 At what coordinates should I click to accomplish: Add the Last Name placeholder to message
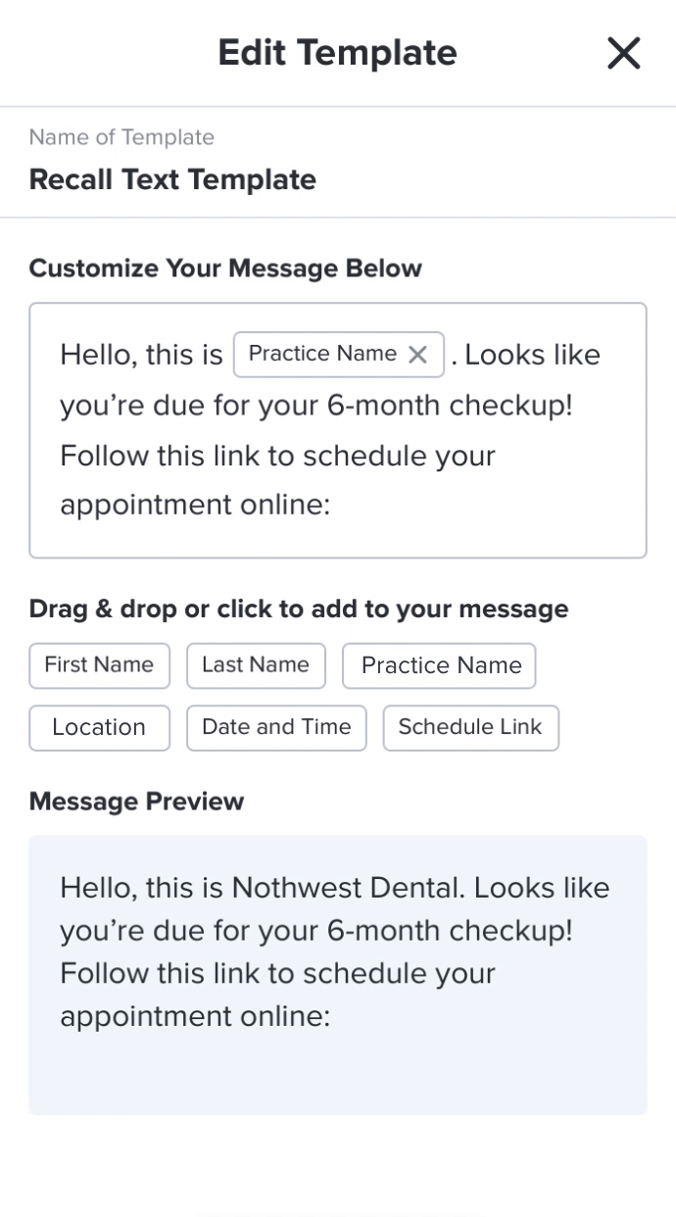click(256, 665)
